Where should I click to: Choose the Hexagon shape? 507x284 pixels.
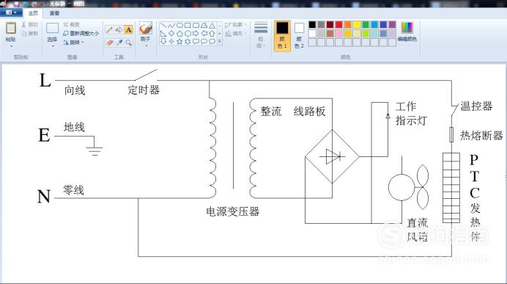click(x=188, y=33)
